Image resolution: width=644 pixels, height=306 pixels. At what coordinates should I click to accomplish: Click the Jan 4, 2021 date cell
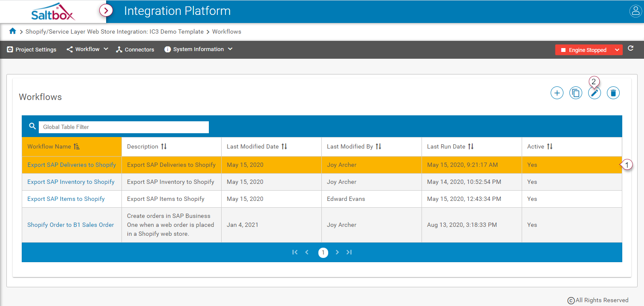point(271,225)
